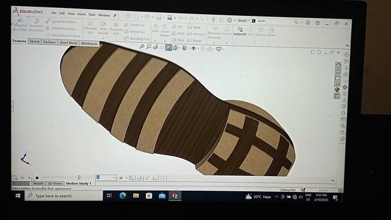Viewport: 391px width, 220px height.
Task: Switch to the Motion Study 1 tab
Action: (79, 183)
